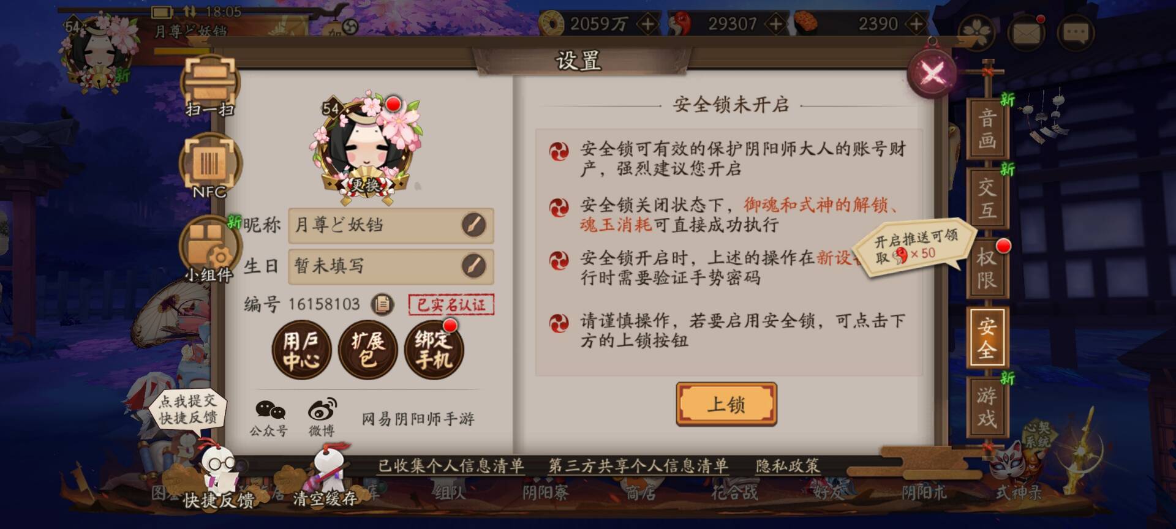The height and width of the screenshot is (529, 1176).
Task: Add gold coins with the plus button
Action: pyautogui.click(x=647, y=24)
